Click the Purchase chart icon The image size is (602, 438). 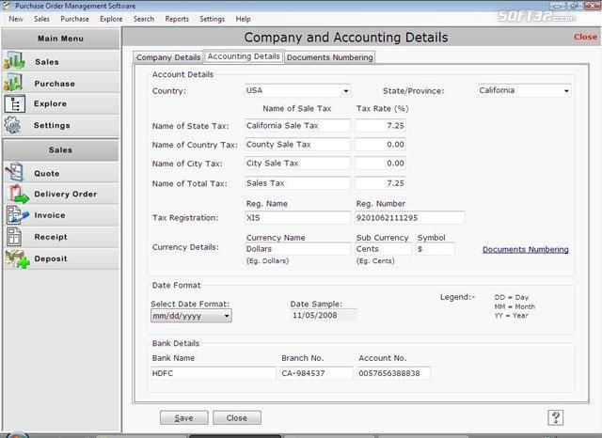pos(14,83)
